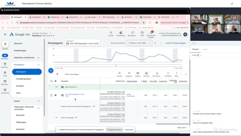The image size is (241, 136).
Task: Open Empfehlungen in the navigation
Action: [x=20, y=51]
